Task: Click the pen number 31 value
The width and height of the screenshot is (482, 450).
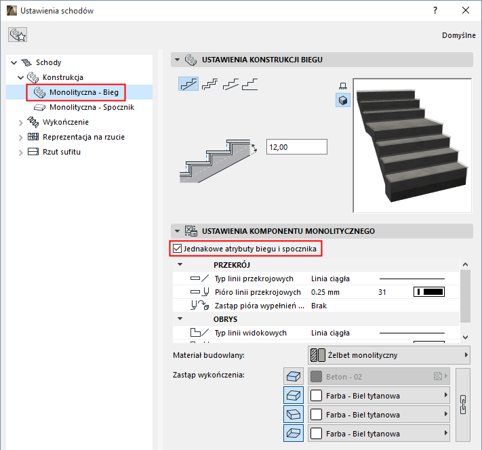Action: pyautogui.click(x=382, y=292)
